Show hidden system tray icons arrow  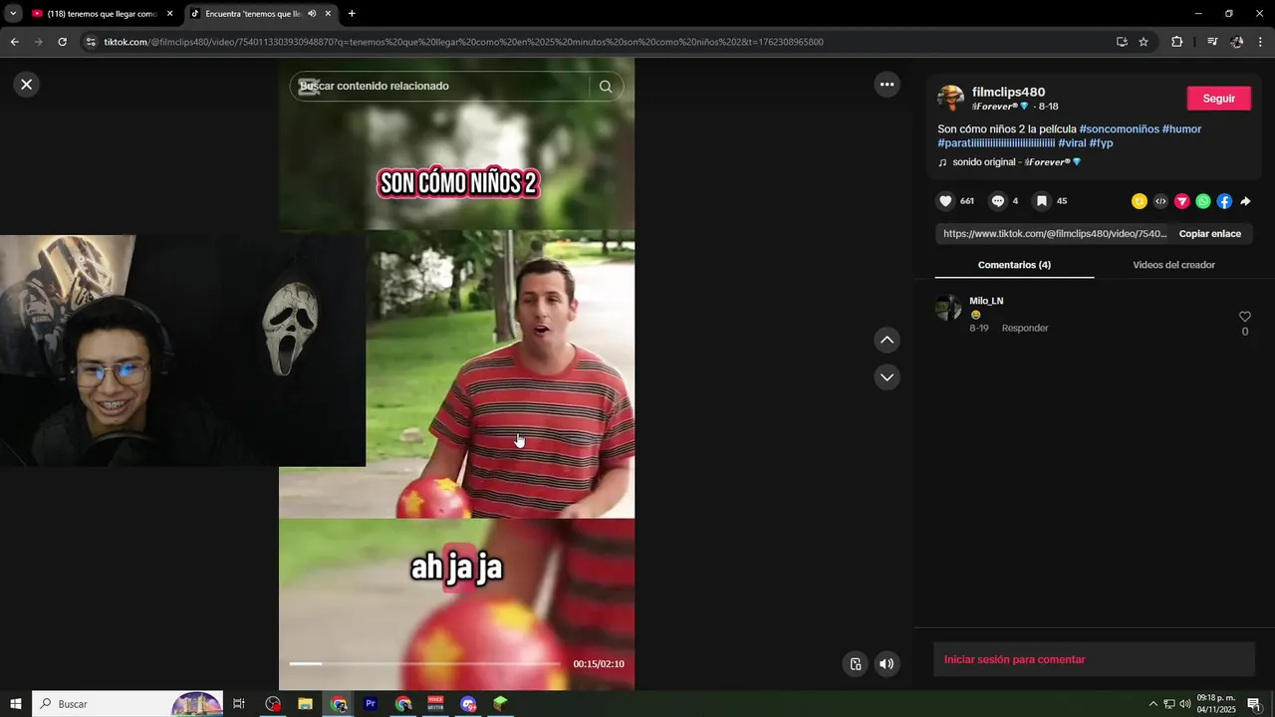[x=1153, y=704]
